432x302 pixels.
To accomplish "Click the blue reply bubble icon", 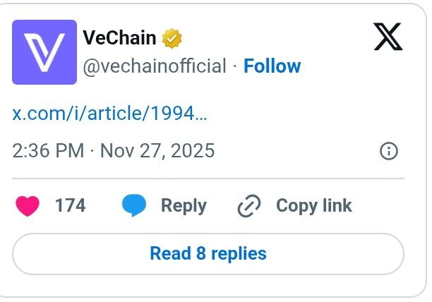I will (x=134, y=206).
